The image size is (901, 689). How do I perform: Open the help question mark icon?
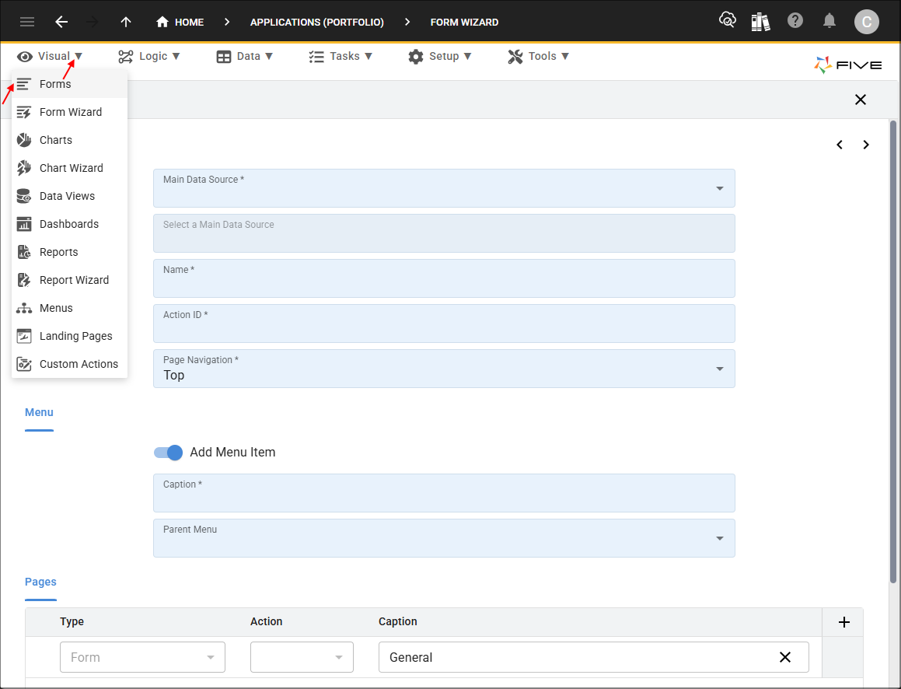795,21
